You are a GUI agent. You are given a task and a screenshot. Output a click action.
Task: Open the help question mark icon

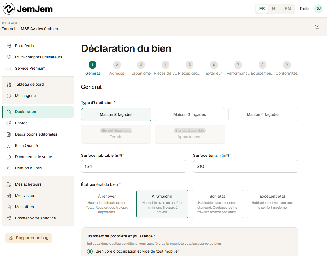pyautogui.click(x=317, y=27)
